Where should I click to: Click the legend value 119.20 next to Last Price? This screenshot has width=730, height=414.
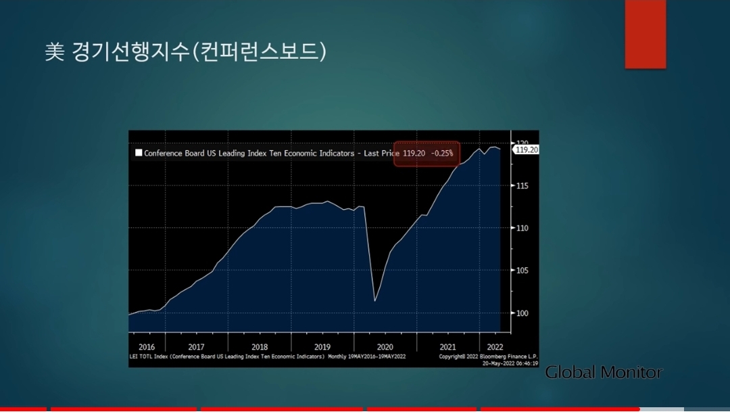[414, 153]
